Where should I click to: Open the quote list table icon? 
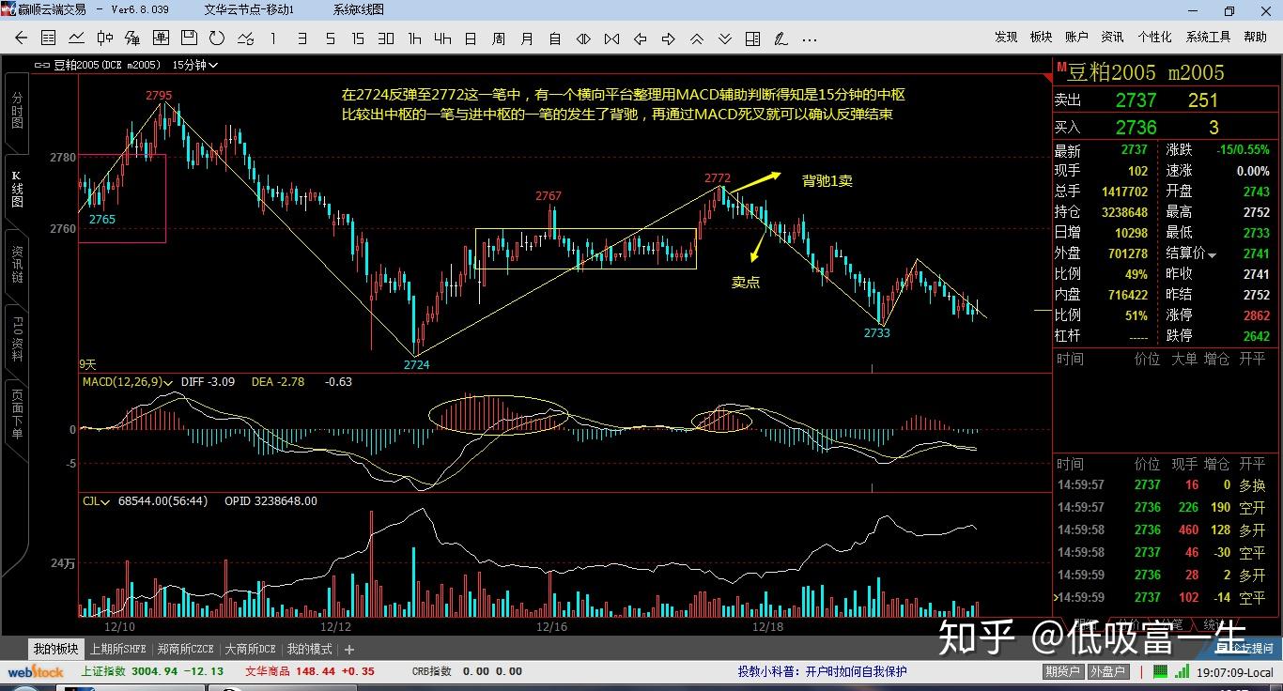(49, 38)
